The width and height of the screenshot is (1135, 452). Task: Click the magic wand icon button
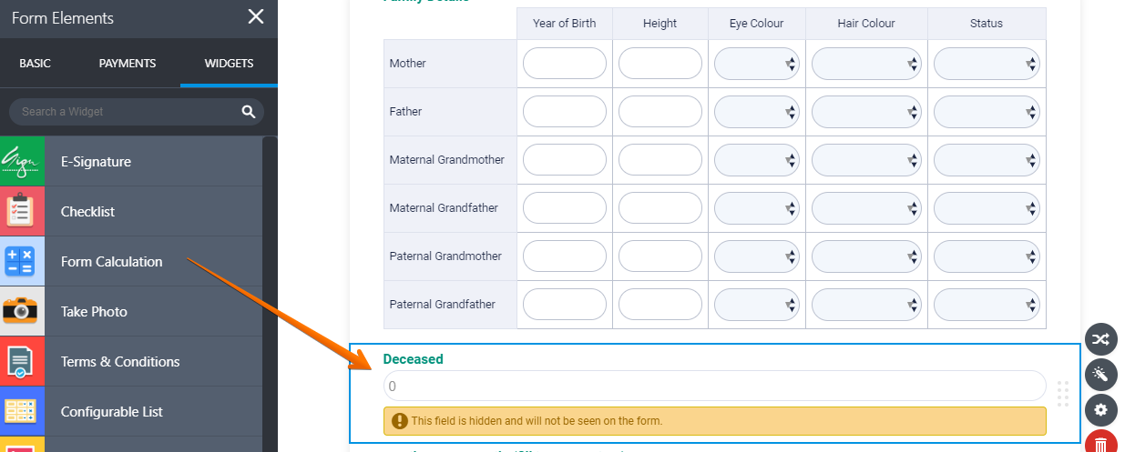pyautogui.click(x=1100, y=375)
